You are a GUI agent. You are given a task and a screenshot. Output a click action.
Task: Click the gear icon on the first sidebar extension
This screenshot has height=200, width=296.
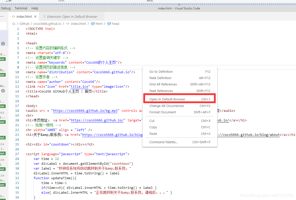(x=3, y=44)
